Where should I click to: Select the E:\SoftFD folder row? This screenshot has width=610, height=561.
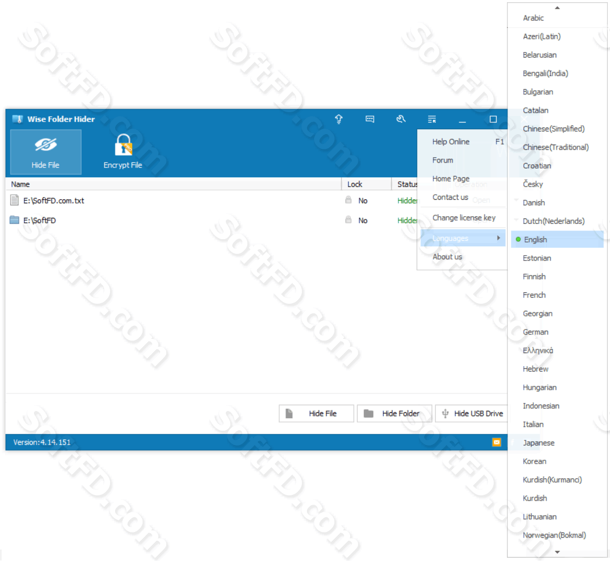[211, 220]
